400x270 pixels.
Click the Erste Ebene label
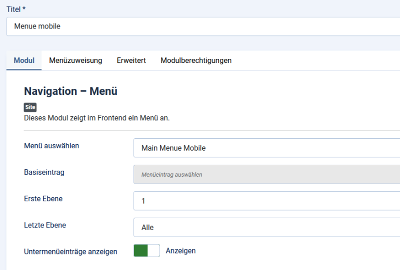point(43,199)
